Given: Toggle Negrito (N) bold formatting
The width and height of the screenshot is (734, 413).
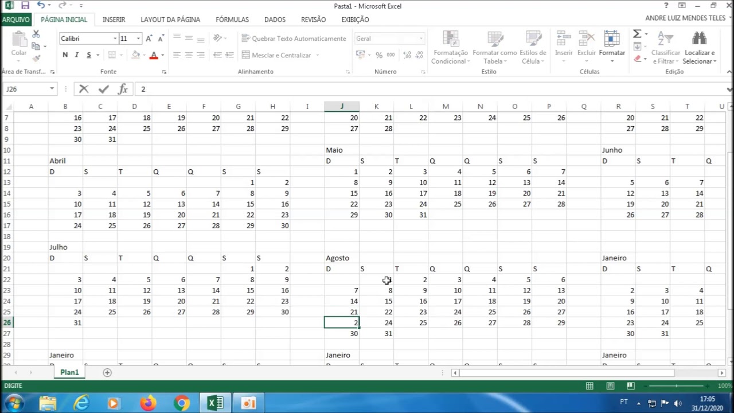Looking at the screenshot, I should coord(65,55).
